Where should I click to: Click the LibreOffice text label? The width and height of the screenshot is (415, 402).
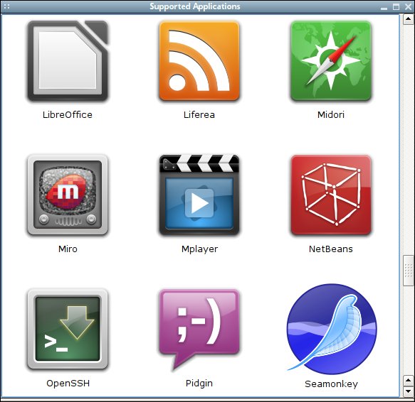click(68, 115)
